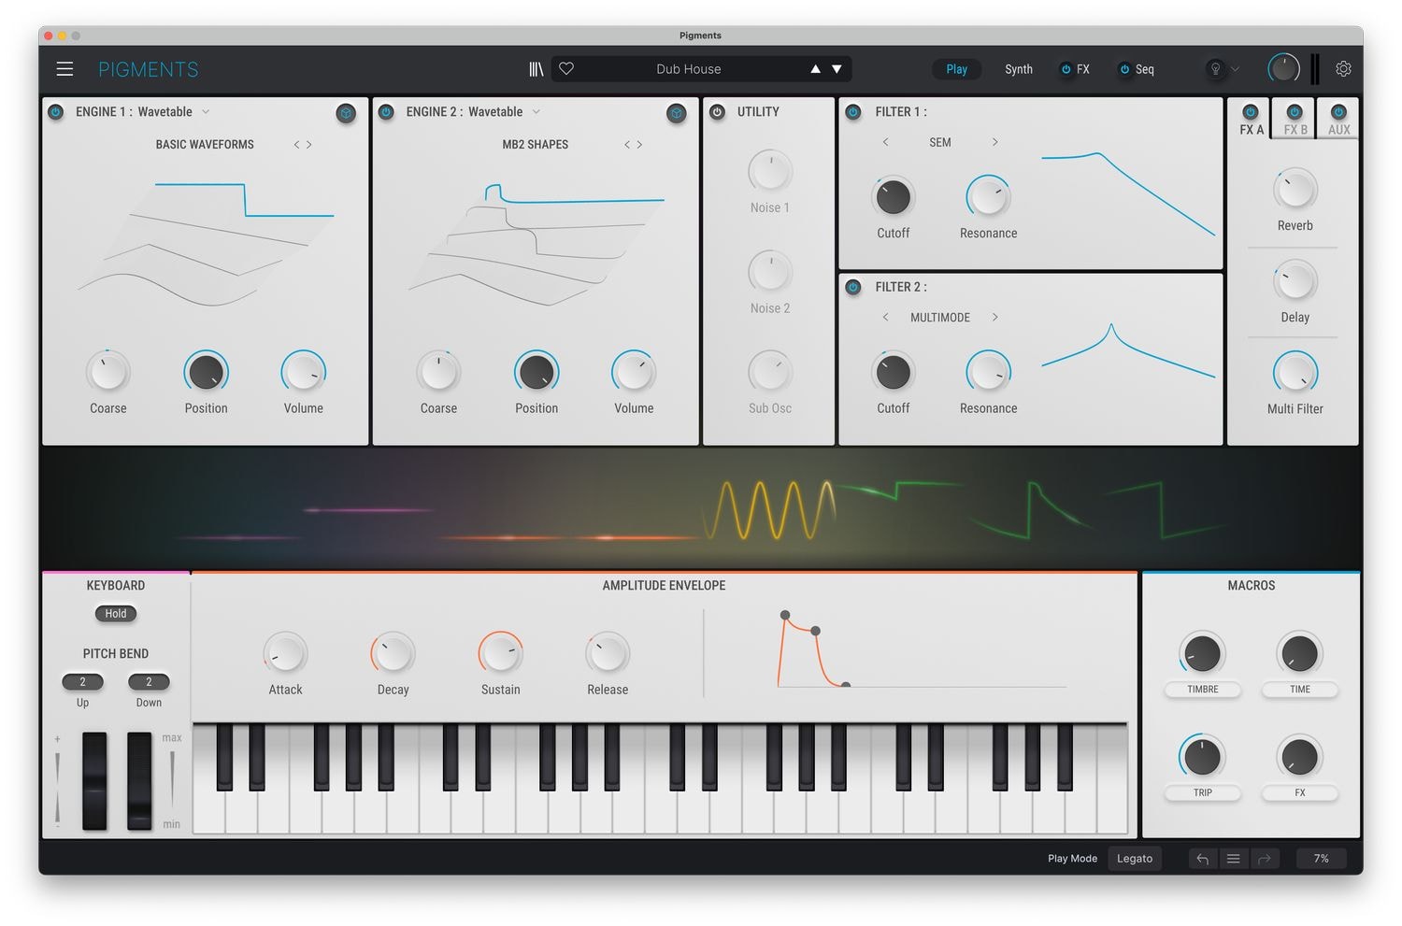Click the modulation wheel
Viewport: 1402px width, 926px height.
pos(139,781)
